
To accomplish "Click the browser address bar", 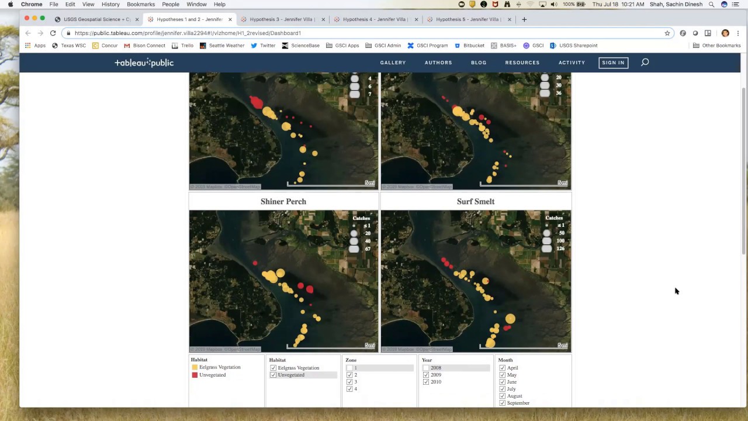I will (368, 33).
